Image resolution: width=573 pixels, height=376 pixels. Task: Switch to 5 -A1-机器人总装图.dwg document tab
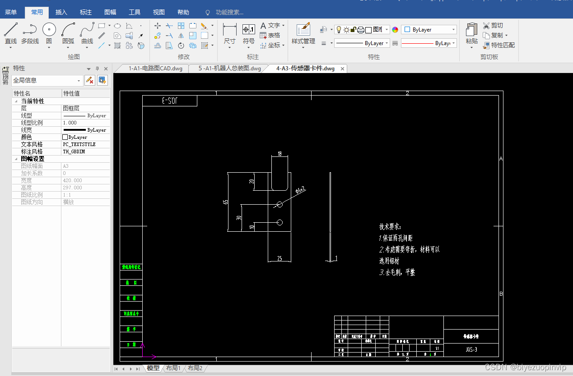pyautogui.click(x=229, y=69)
